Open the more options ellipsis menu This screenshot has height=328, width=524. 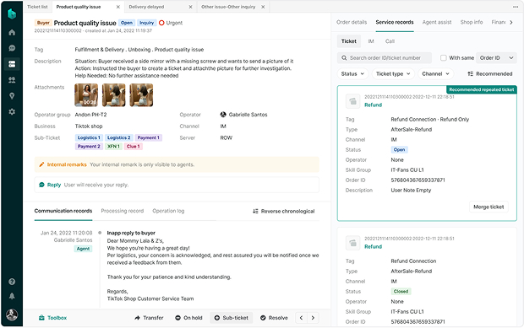[516, 7]
